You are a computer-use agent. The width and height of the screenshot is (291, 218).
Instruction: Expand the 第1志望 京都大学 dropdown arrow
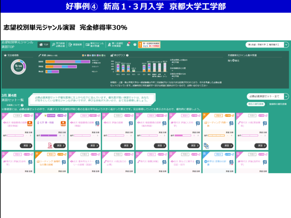click(x=286, y=45)
